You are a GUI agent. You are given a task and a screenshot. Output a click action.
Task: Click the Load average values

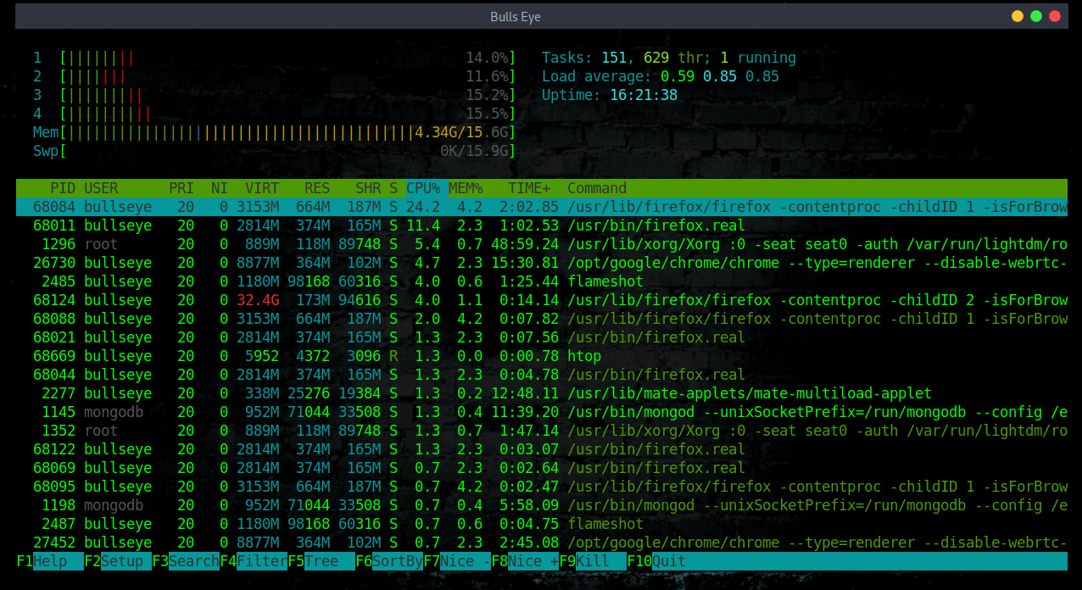coord(720,76)
